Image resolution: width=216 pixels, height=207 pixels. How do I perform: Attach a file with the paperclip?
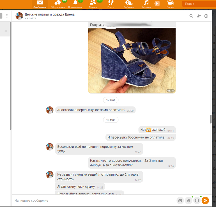tap(189, 201)
